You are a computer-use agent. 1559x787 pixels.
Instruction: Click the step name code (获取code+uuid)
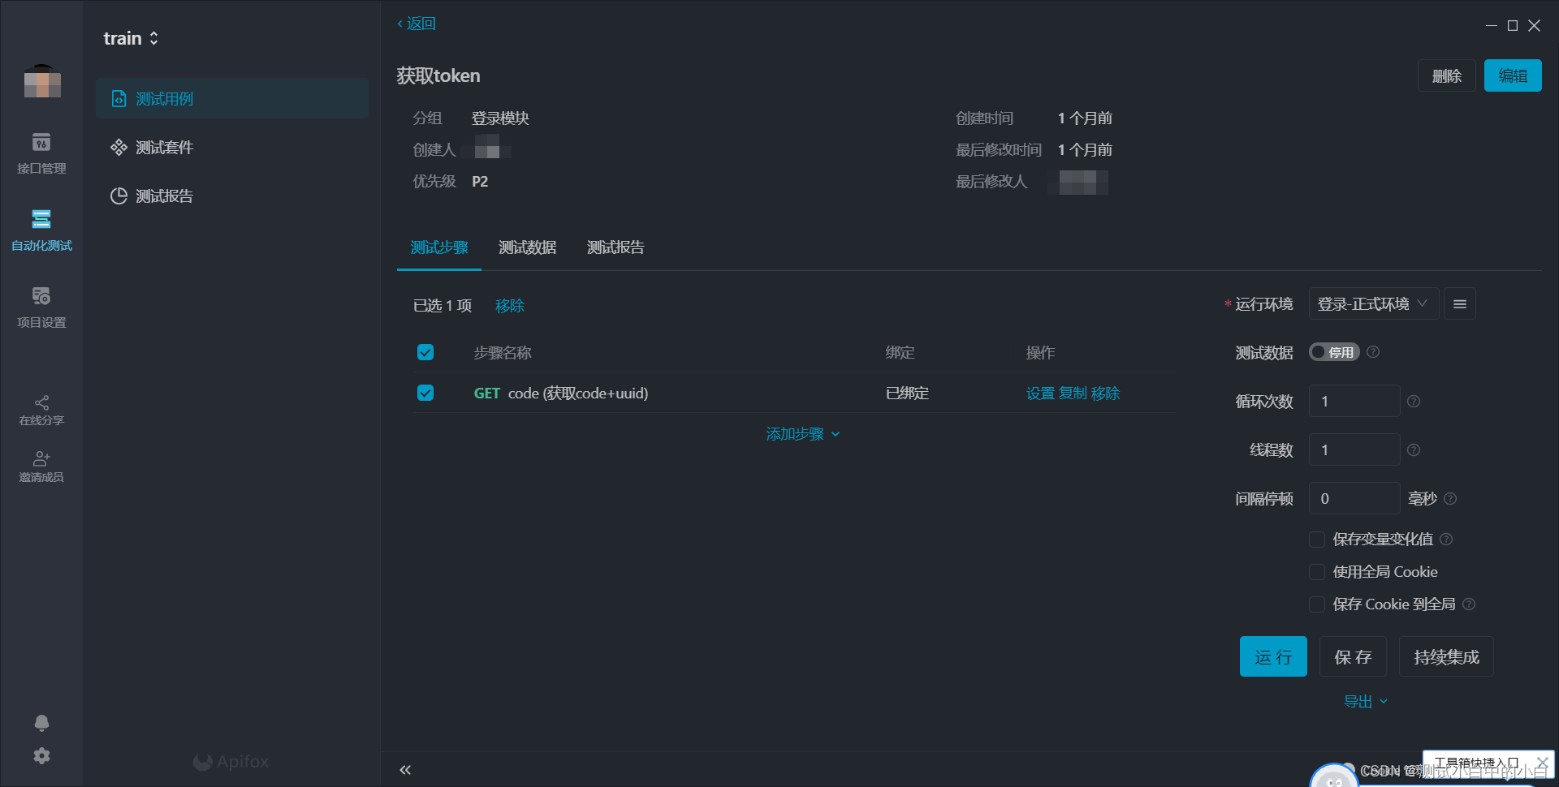point(578,393)
